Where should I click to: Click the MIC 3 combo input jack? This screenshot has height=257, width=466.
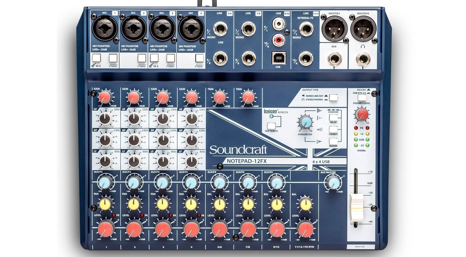[162, 28]
